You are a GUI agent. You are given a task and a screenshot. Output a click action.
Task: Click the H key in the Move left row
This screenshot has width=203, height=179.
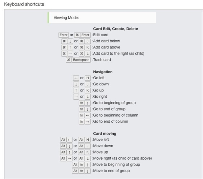pyautogui.click(x=87, y=140)
